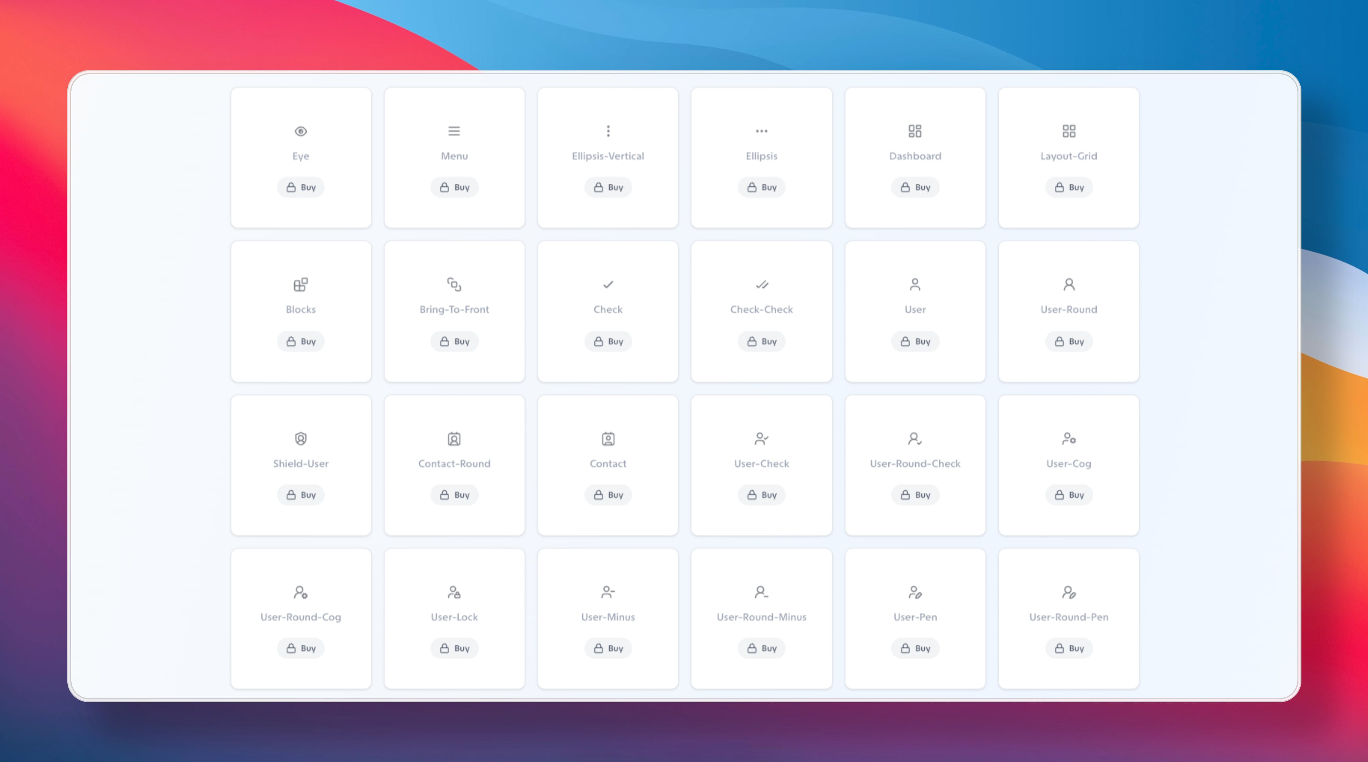Select the User-Round-Pen icon

pyautogui.click(x=1068, y=592)
